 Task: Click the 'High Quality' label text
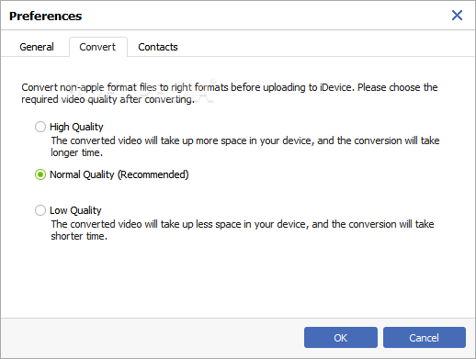76,127
